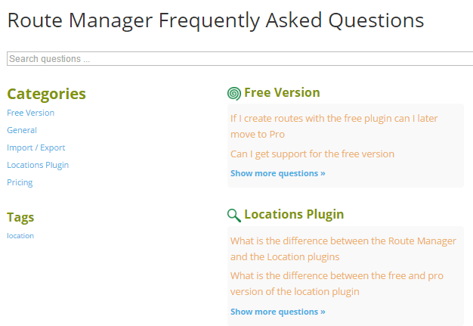Click the Locations Plugin section heading

[294, 214]
